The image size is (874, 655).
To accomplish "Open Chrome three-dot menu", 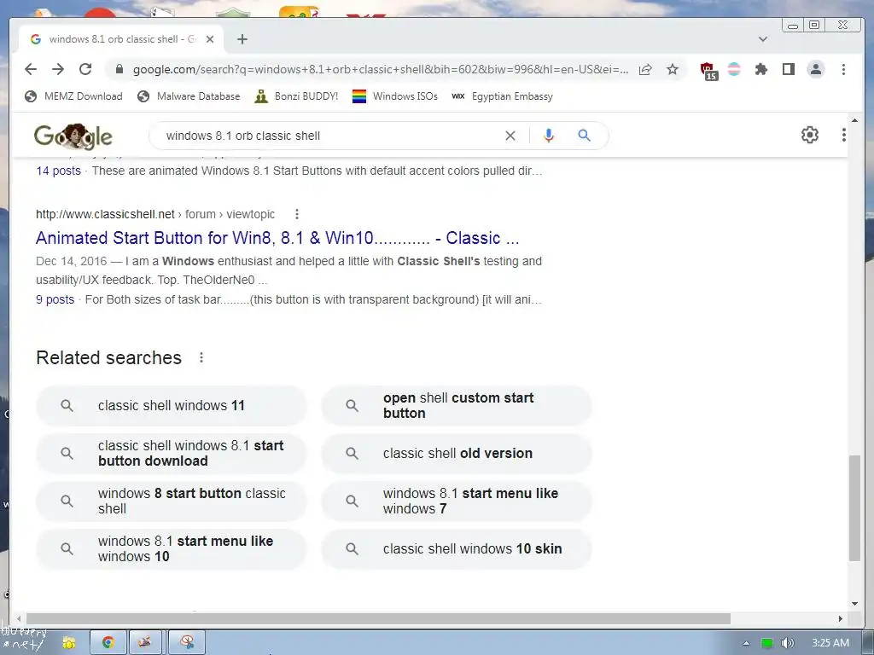I will (x=843, y=69).
